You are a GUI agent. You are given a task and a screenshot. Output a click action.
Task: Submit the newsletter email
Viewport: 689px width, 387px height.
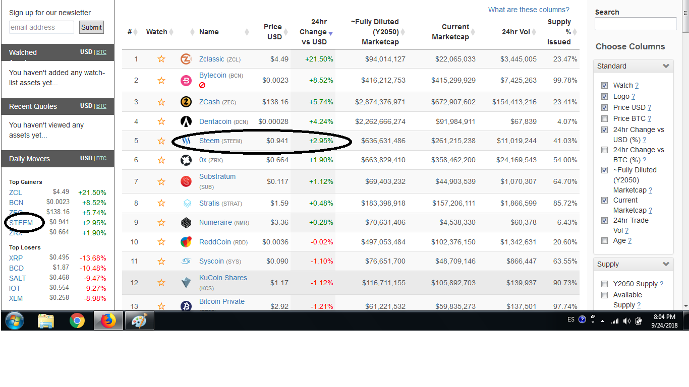91,27
